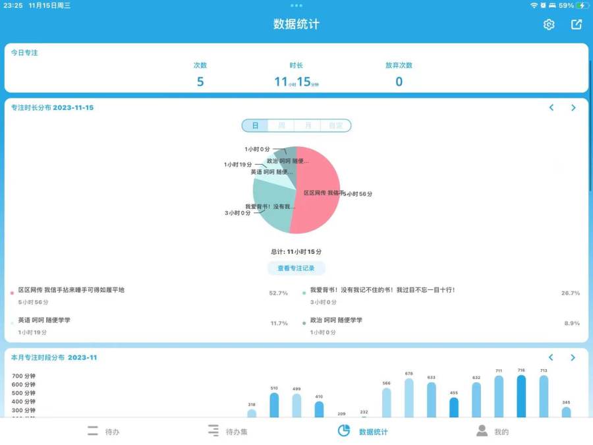The width and height of the screenshot is (593, 445).
Task: Show previous month in 本月专注时段分布
Action: [x=551, y=357]
